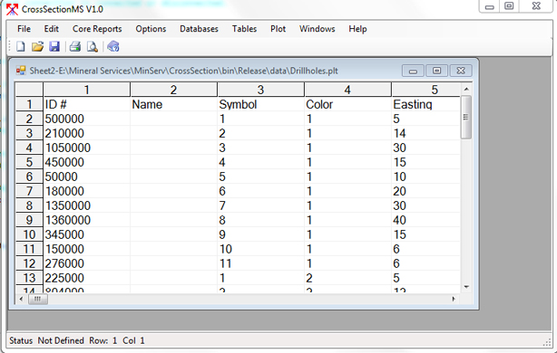557x353 pixels.
Task: Click Symbol value 11 in row 12
Action: point(260,263)
